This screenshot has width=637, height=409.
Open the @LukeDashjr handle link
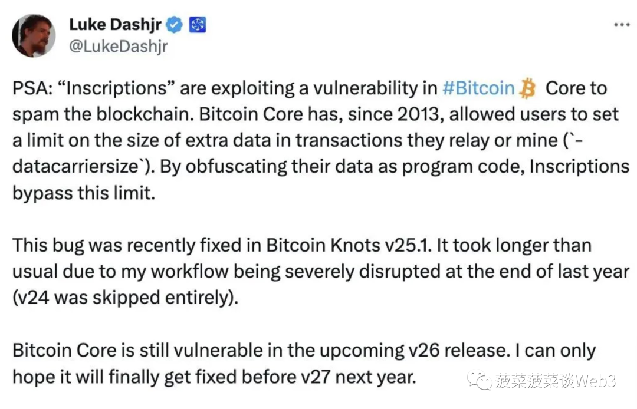(118, 46)
